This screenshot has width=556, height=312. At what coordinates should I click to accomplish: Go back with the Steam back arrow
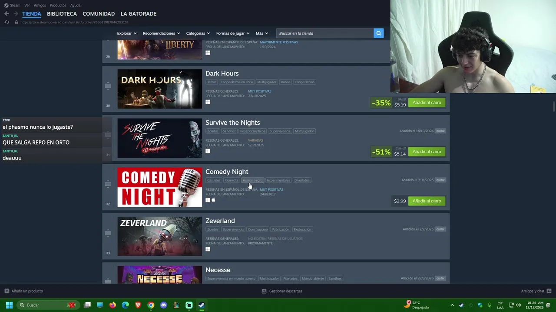click(x=7, y=14)
